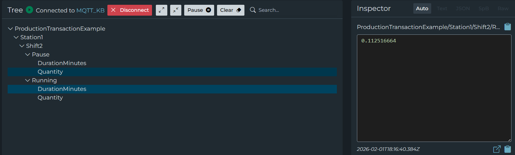This screenshot has height=155, width=515.
Task: Switch inspector to Auto view
Action: click(x=422, y=9)
